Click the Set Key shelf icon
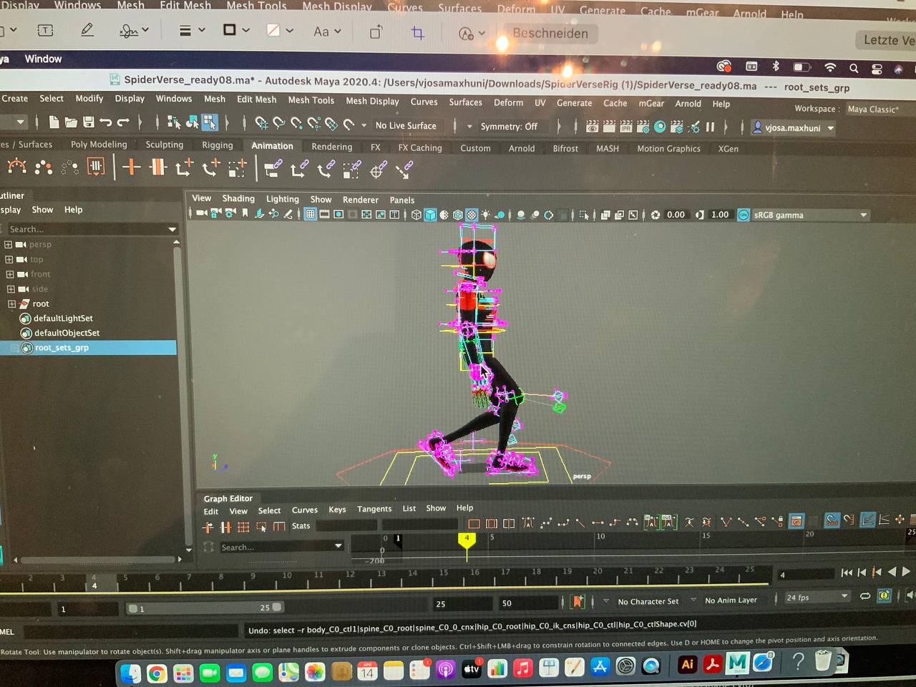916x687 pixels. tap(131, 167)
